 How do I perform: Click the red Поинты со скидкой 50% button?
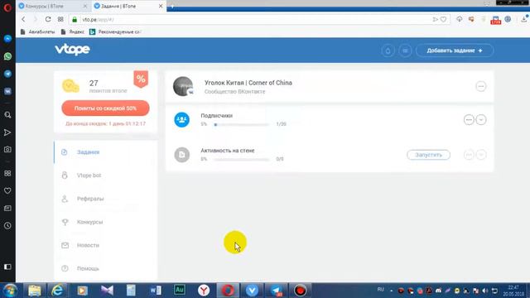pos(105,108)
